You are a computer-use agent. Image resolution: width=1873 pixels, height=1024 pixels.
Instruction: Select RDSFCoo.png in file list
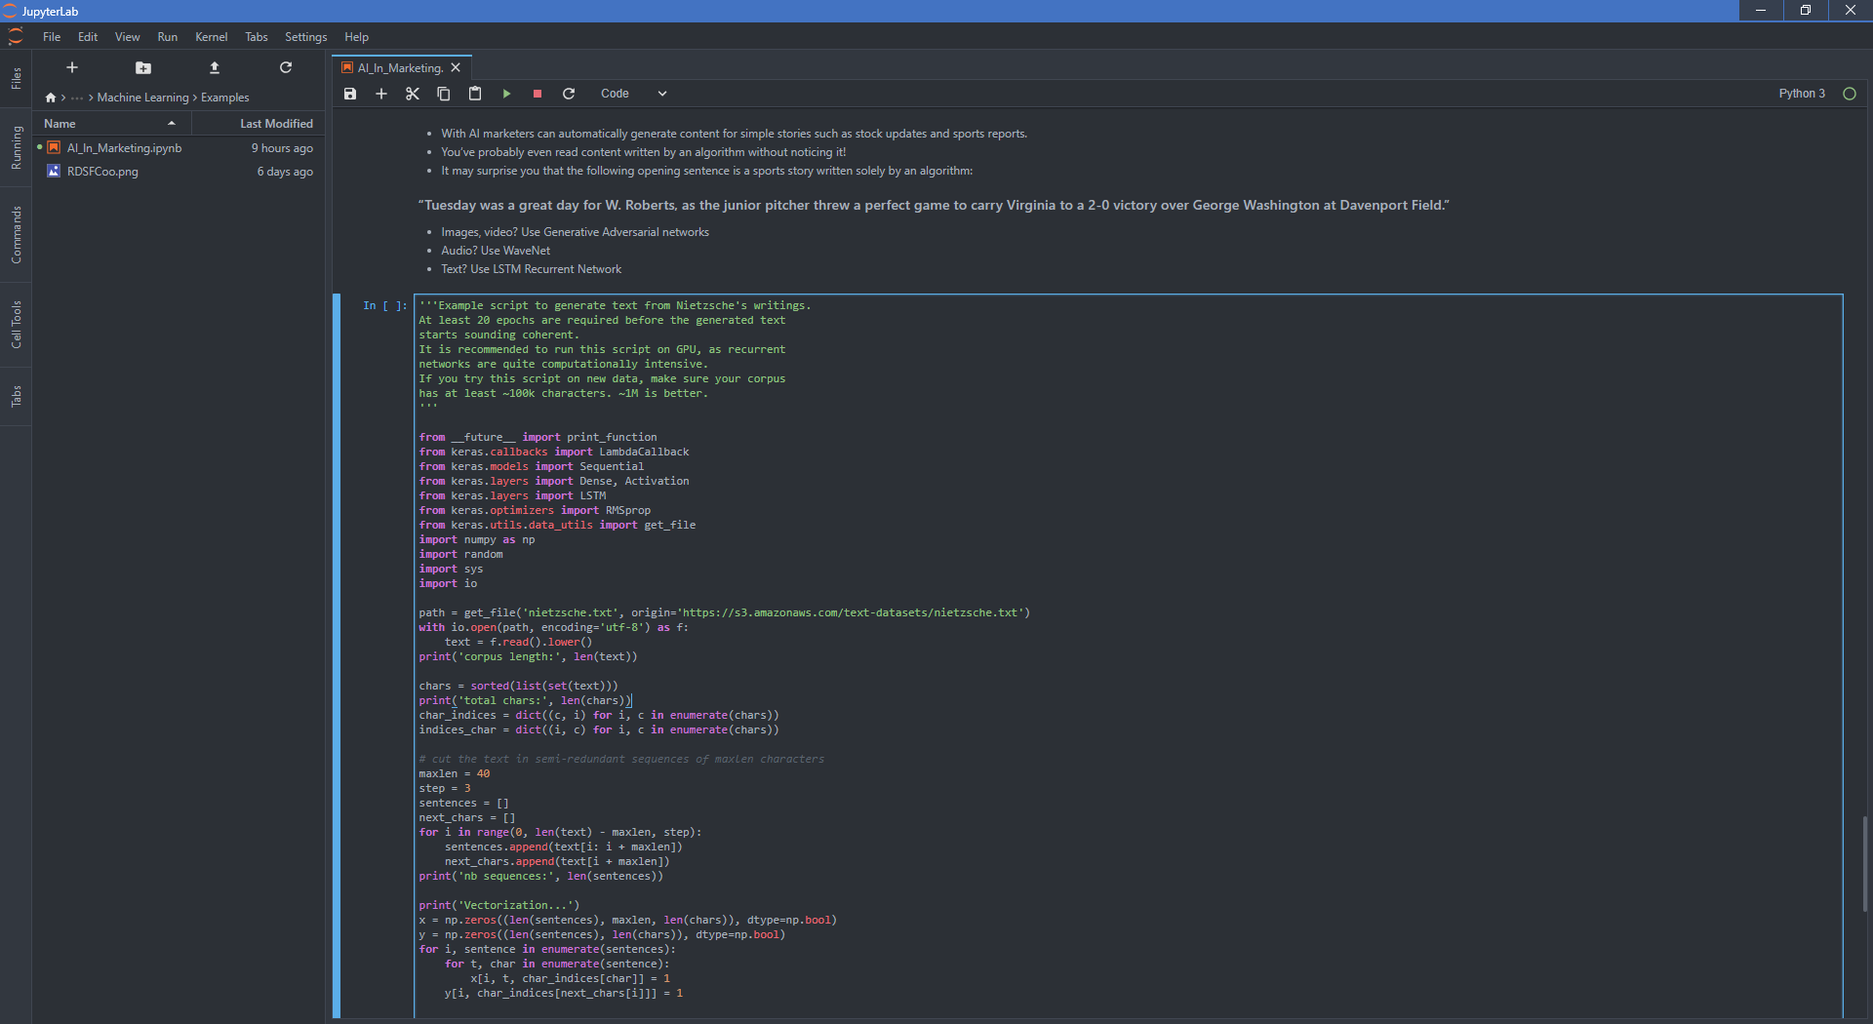pyautogui.click(x=179, y=172)
